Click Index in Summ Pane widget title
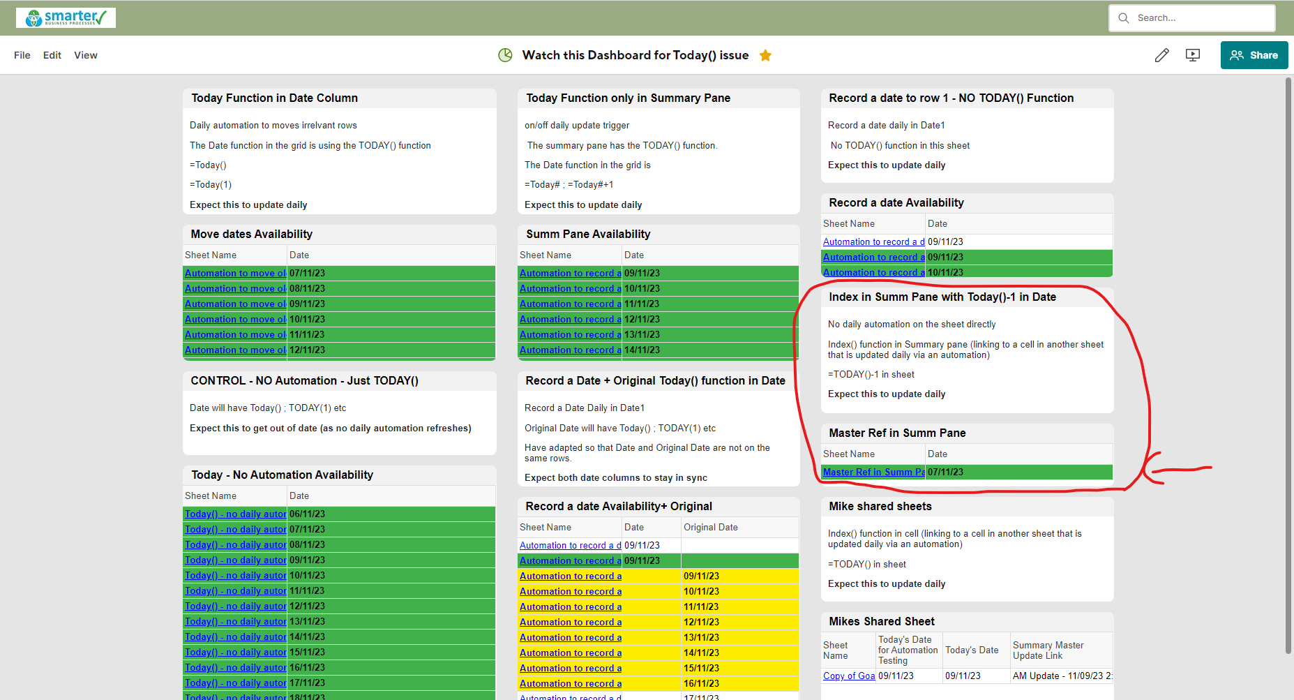This screenshot has width=1294, height=700. [942, 297]
